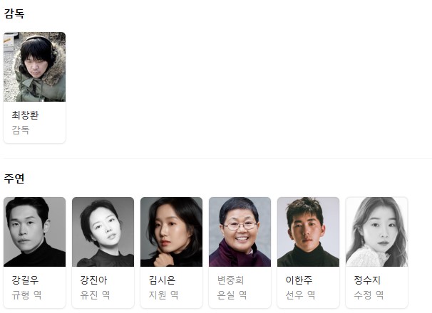Click the 유진 역 role label

(x=95, y=295)
